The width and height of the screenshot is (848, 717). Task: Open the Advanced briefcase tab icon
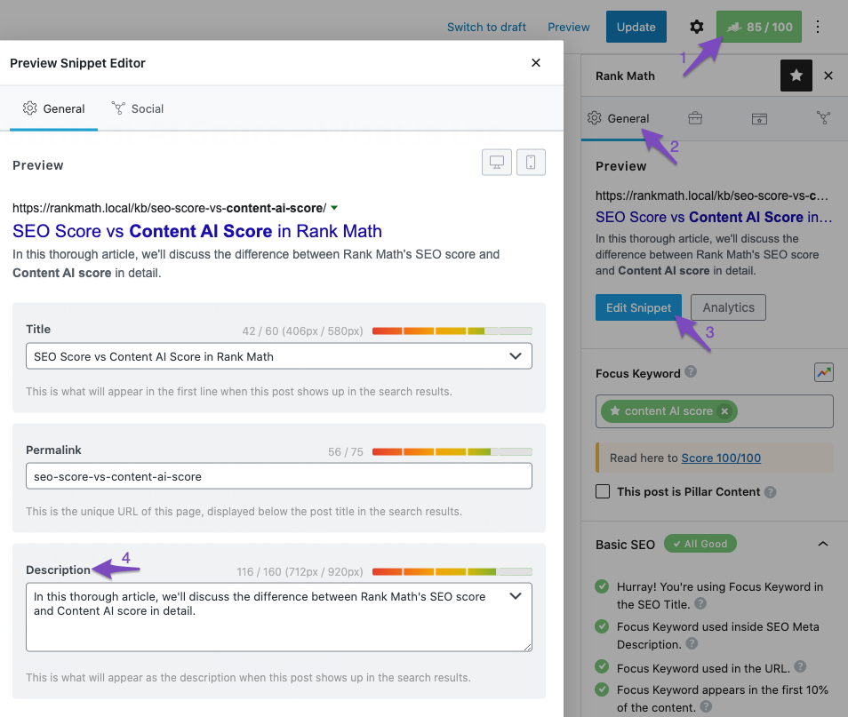(x=695, y=118)
